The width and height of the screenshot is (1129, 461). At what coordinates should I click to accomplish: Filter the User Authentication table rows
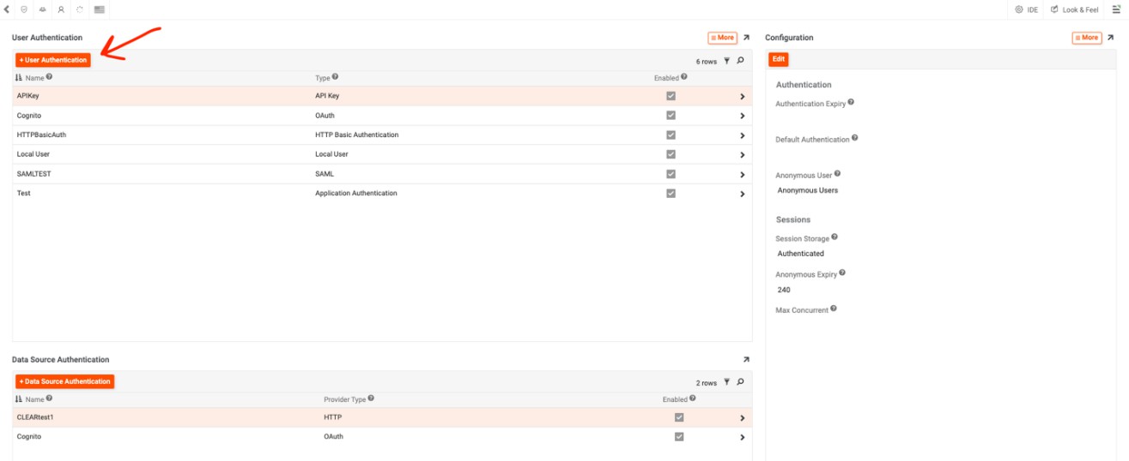click(726, 61)
